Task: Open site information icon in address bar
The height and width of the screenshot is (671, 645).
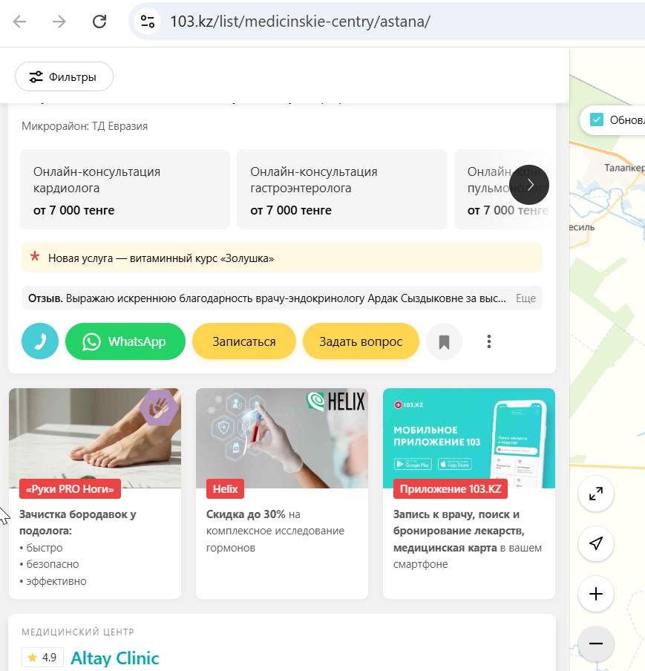Action: 148,22
